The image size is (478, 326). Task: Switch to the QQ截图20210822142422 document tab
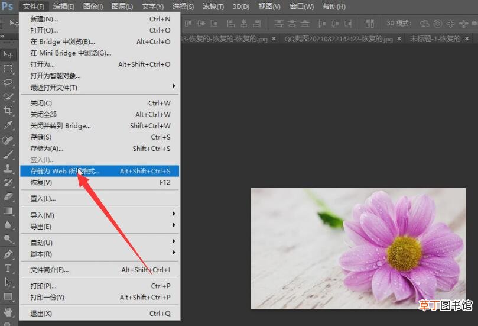coord(339,39)
